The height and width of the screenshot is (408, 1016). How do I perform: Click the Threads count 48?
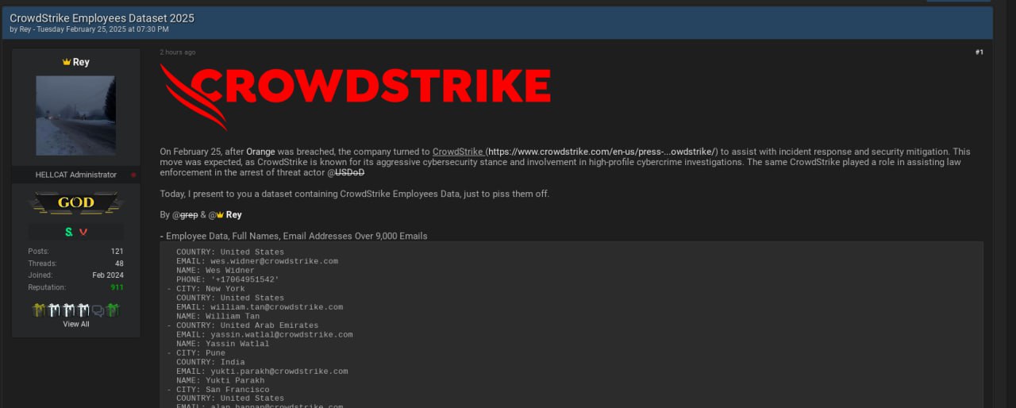coord(119,264)
